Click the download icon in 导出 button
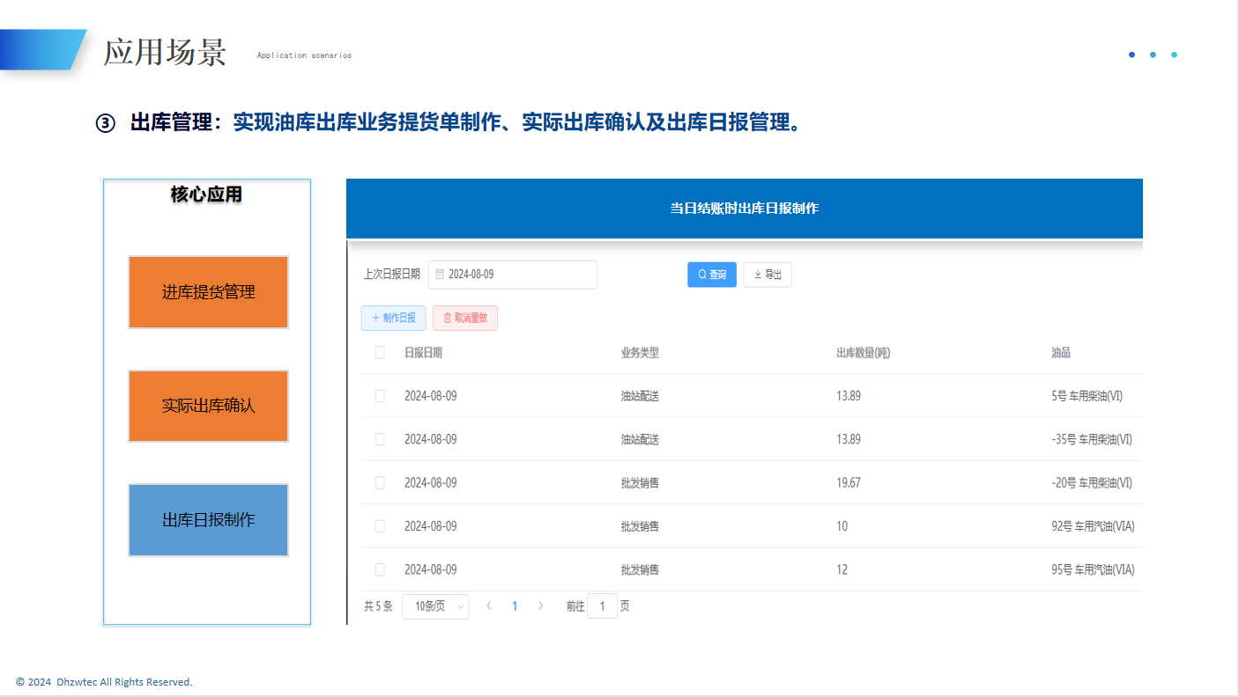1239x697 pixels. 758,275
